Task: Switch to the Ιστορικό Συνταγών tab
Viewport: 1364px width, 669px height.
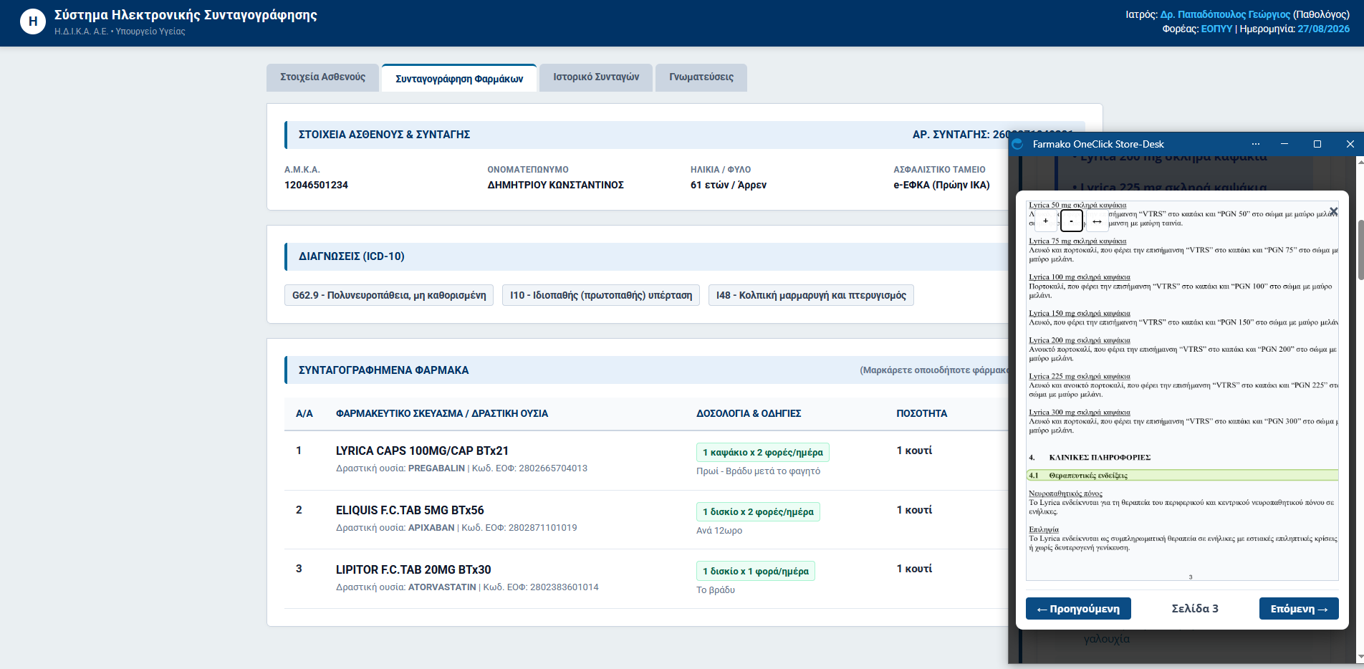Action: (596, 77)
